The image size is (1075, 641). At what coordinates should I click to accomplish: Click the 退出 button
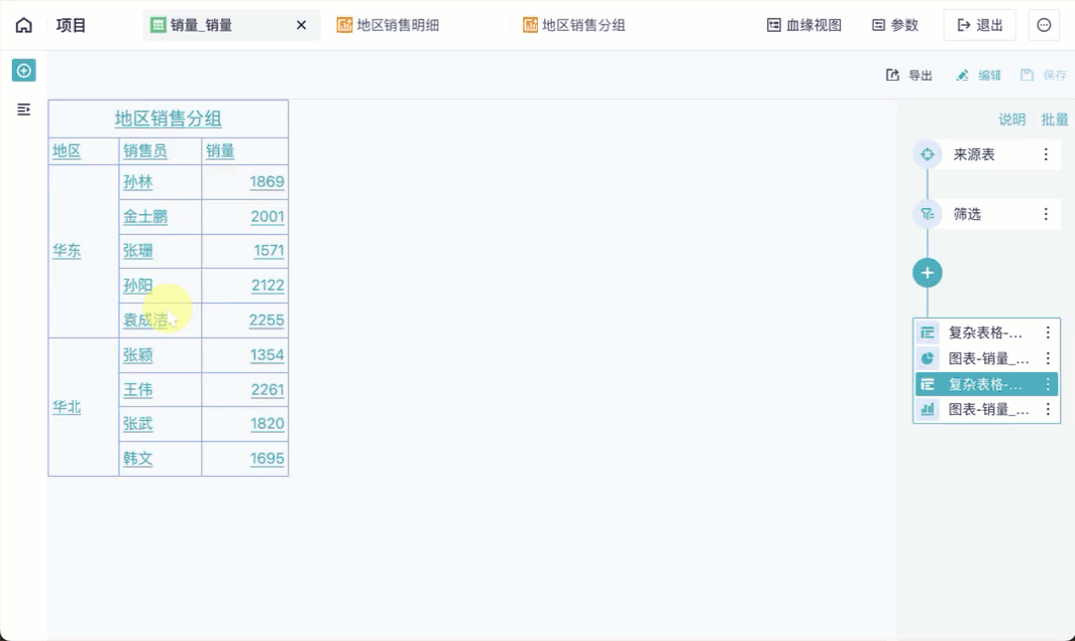click(x=979, y=25)
